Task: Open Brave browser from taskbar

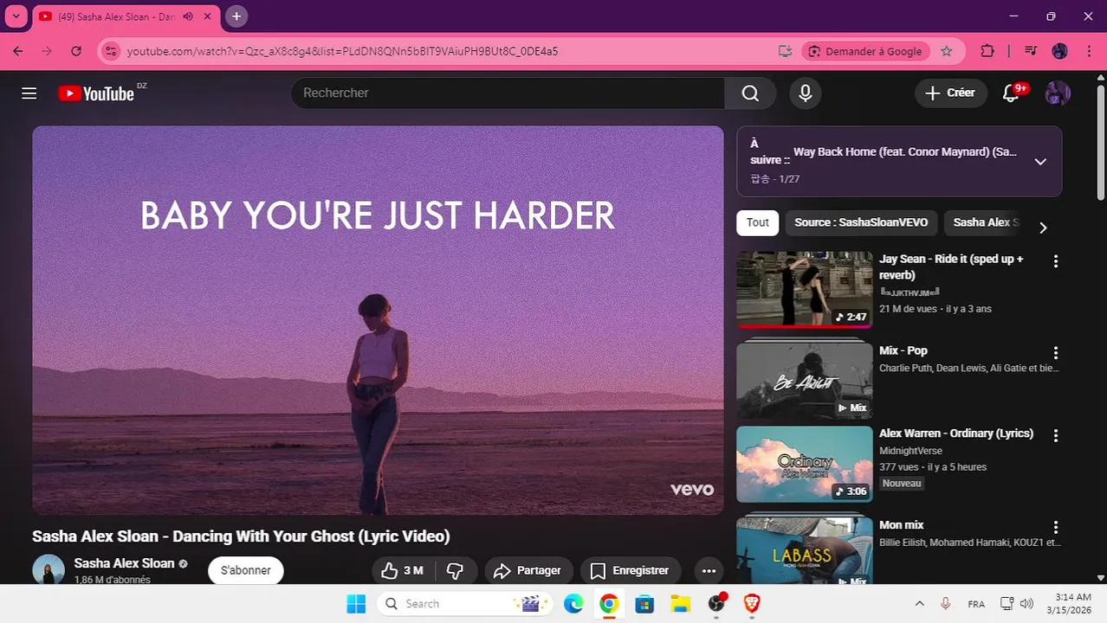Action: coord(752,604)
